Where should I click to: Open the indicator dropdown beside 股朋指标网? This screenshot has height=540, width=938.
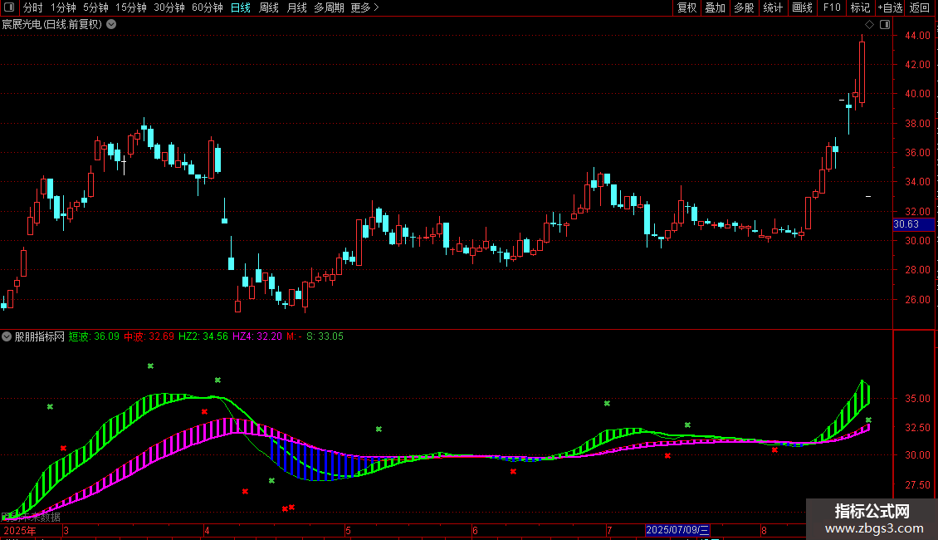(7, 336)
